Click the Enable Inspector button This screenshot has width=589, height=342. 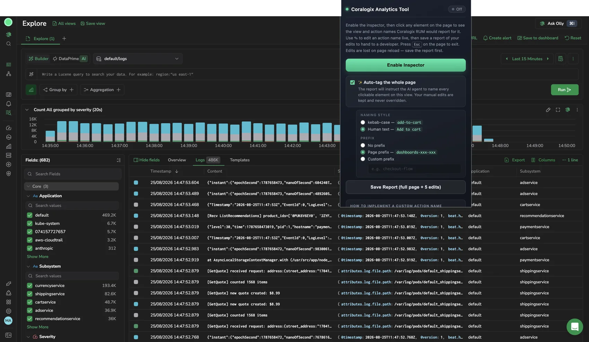[x=405, y=65]
